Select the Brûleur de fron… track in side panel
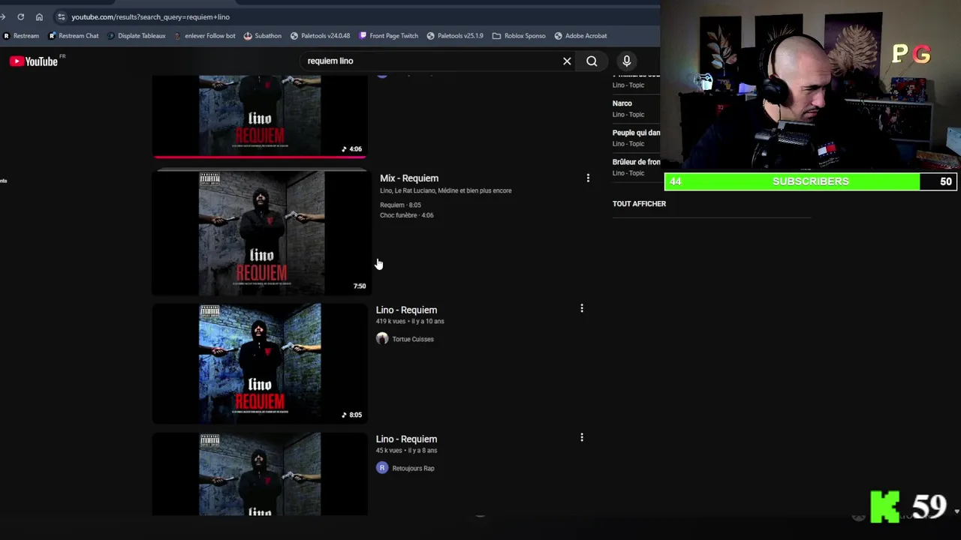961x540 pixels. pos(636,162)
